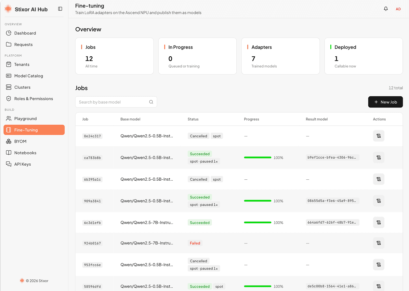Launch the Playground page
Screen dimensions: 409x291
click(34, 118)
